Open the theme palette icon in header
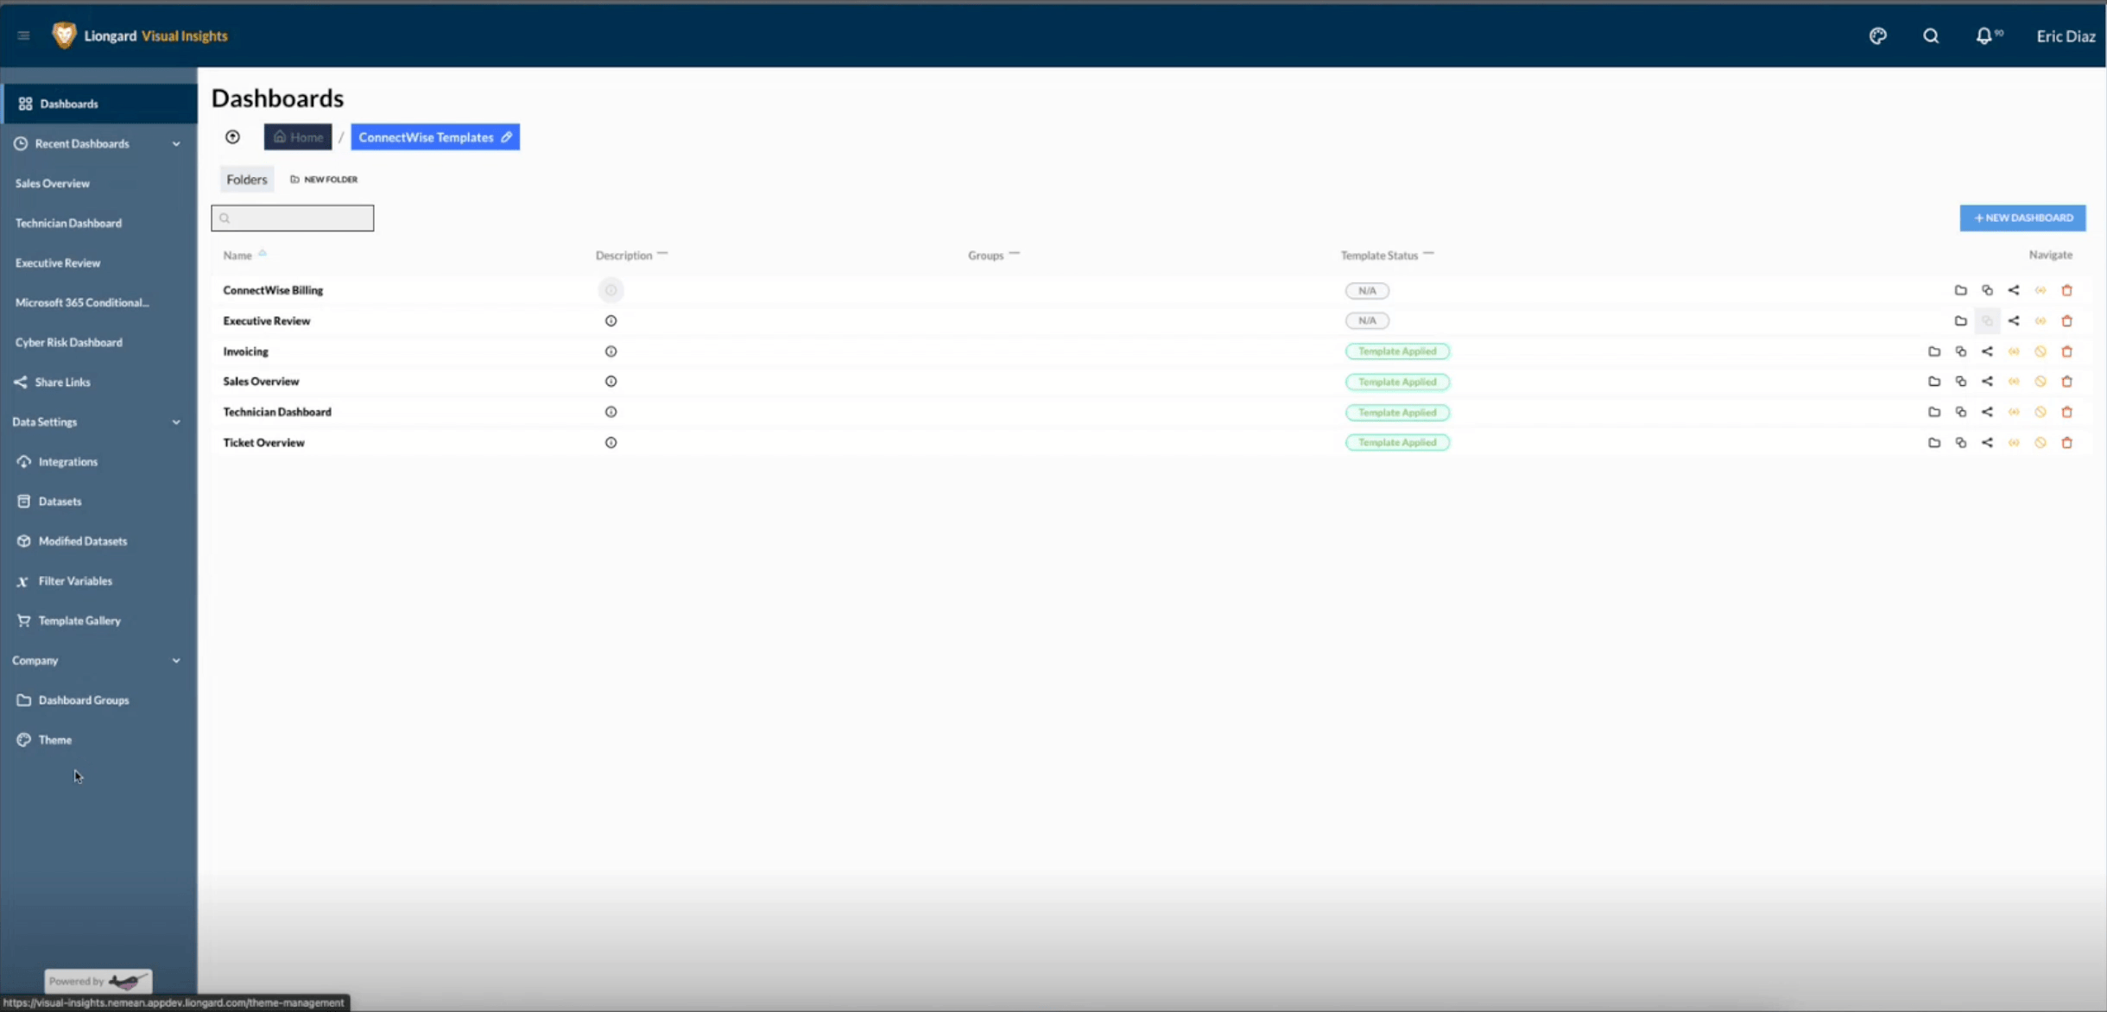 click(1877, 35)
